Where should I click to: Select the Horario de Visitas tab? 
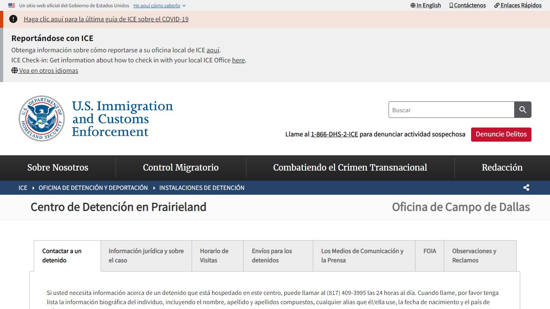[217, 256]
